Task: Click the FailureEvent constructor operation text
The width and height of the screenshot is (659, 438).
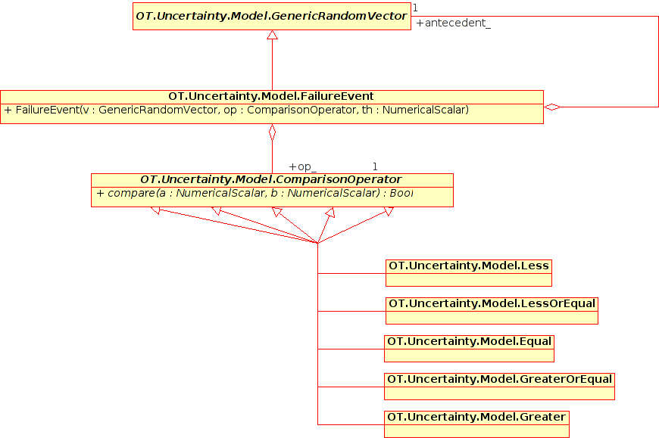Action: 236,110
